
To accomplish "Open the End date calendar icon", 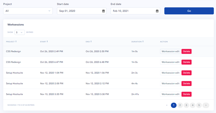I will (157, 11).
